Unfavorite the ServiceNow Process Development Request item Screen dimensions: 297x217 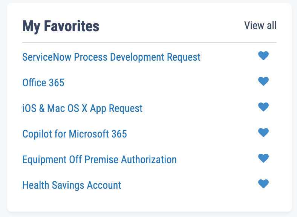[x=263, y=56]
